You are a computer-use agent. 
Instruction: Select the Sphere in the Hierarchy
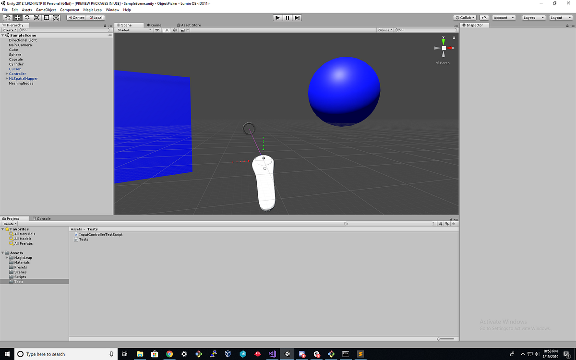15,54
